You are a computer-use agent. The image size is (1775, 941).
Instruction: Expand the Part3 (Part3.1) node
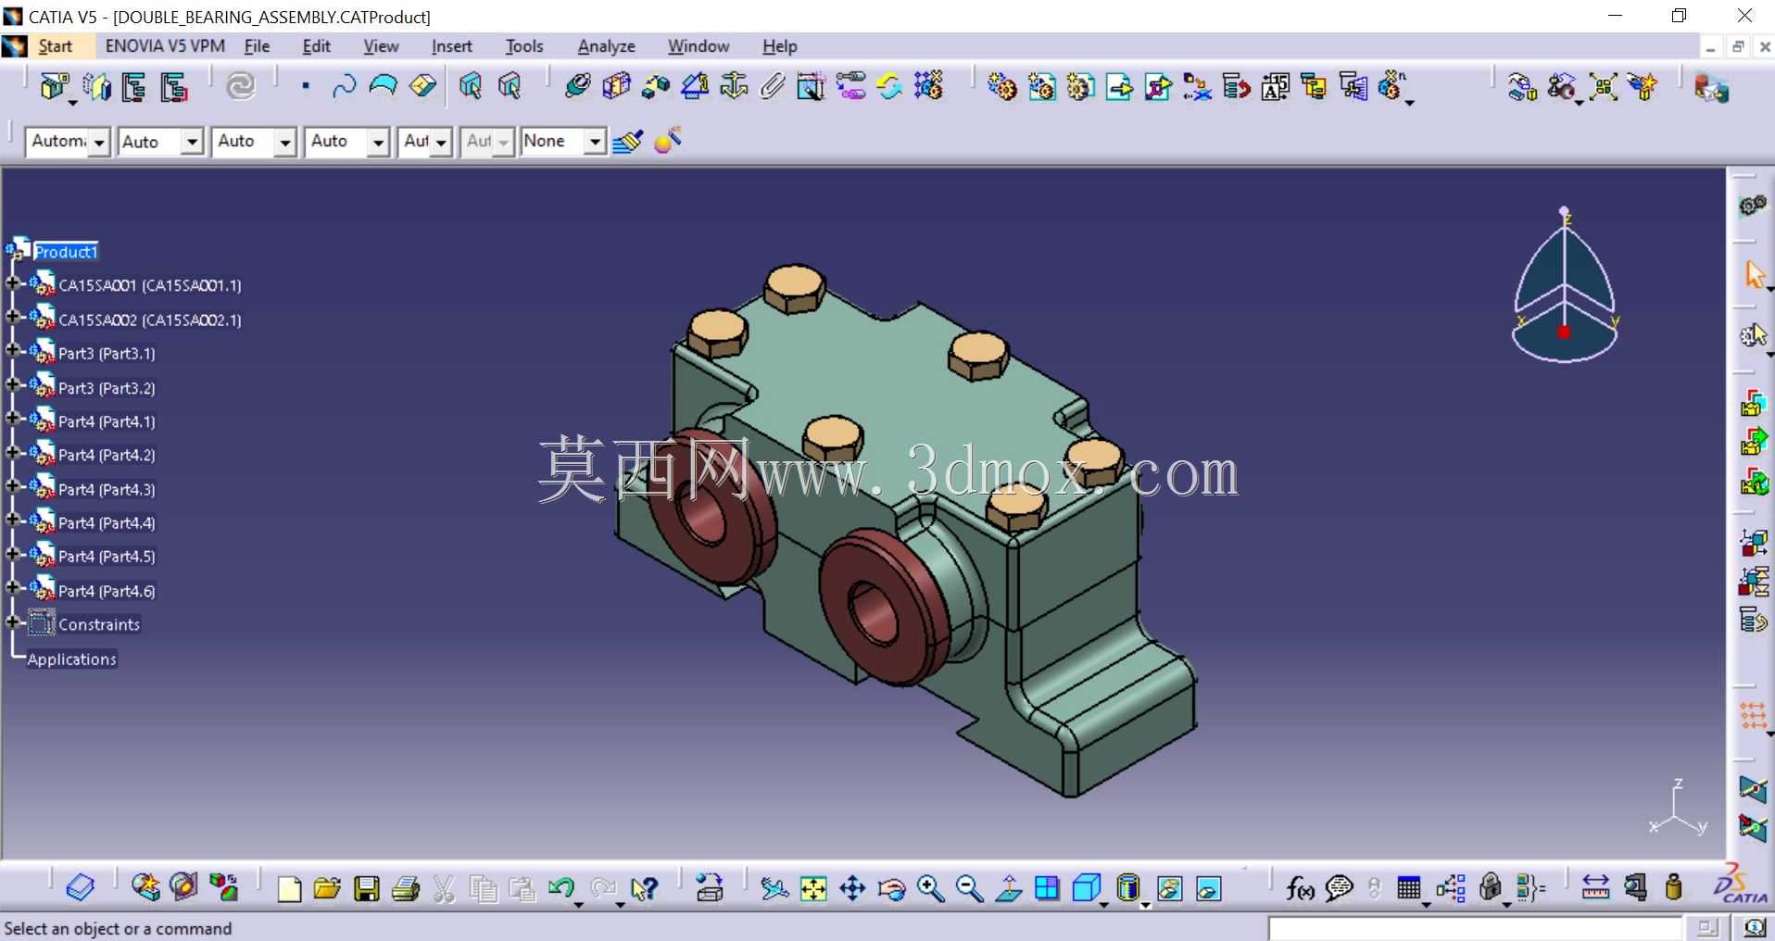point(14,351)
